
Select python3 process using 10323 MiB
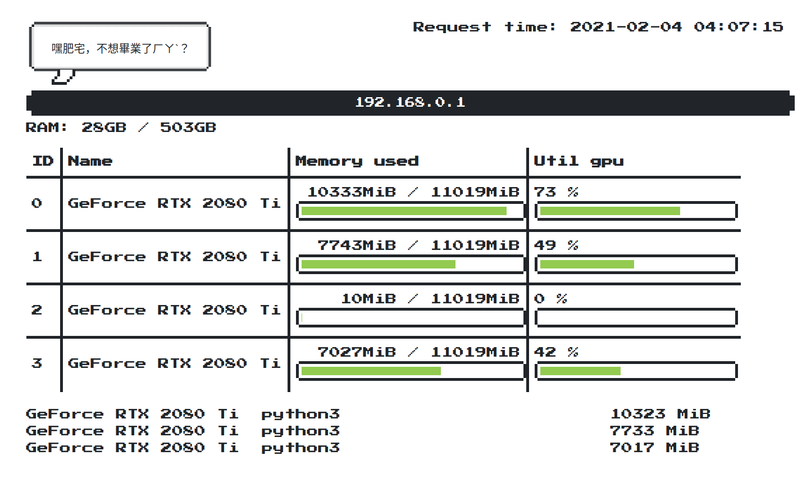300,415
